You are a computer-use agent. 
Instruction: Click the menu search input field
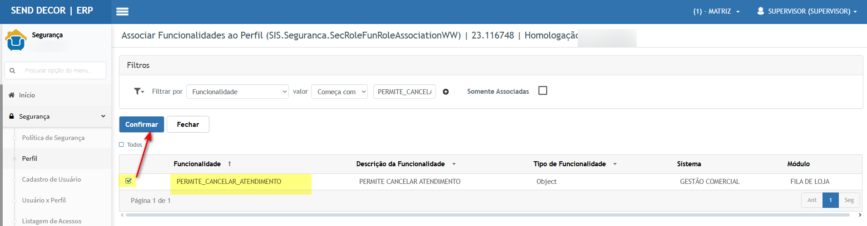[x=55, y=71]
